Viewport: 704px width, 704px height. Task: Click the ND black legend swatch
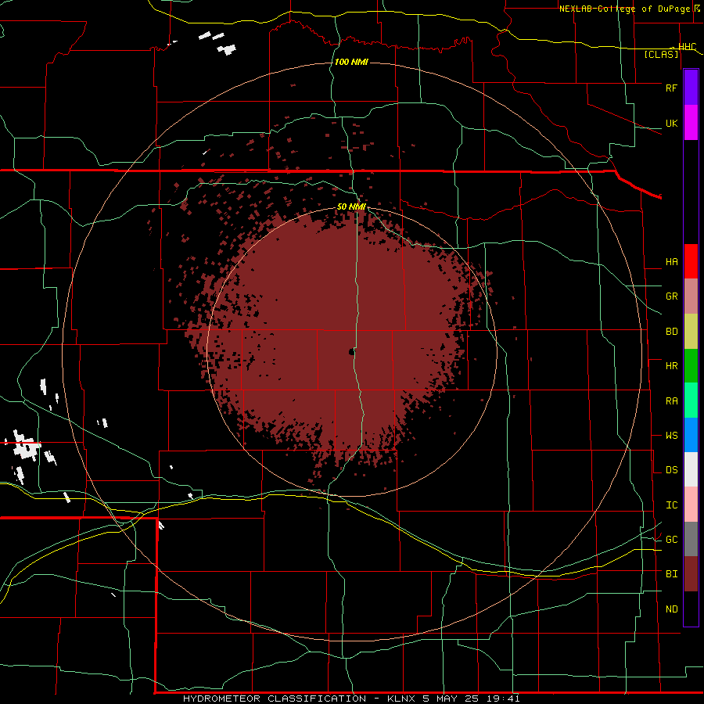691,609
